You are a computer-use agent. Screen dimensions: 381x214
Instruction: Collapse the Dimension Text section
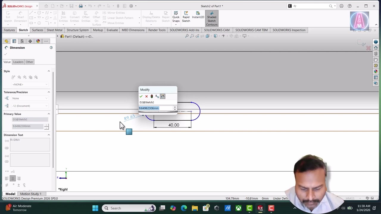point(49,135)
